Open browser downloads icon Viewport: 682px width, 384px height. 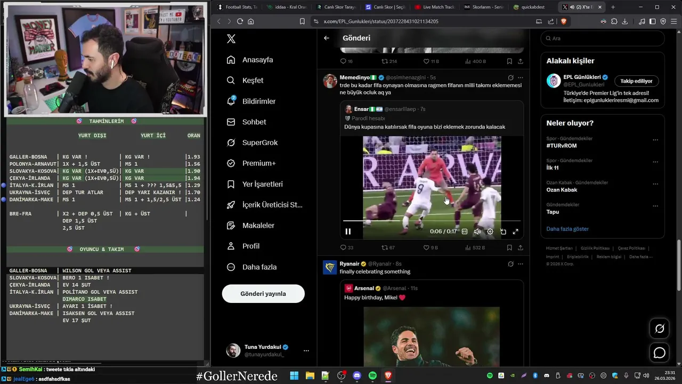point(624,21)
